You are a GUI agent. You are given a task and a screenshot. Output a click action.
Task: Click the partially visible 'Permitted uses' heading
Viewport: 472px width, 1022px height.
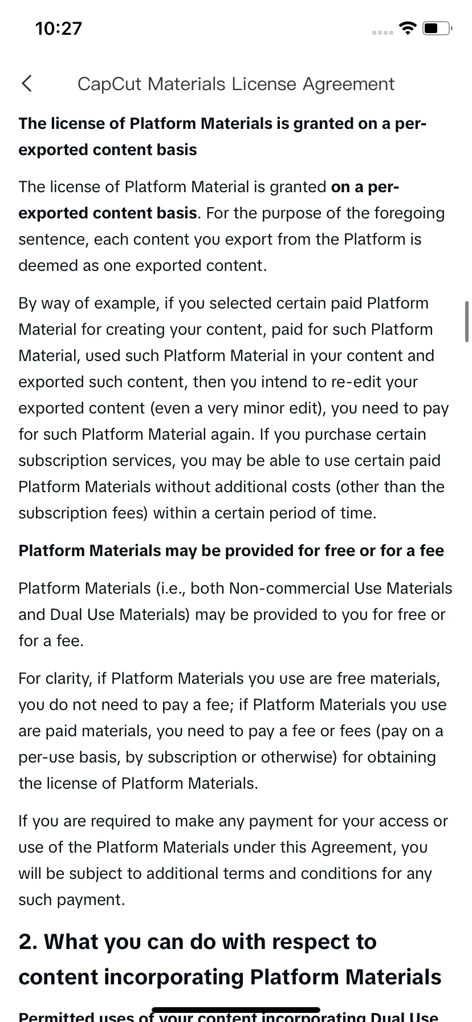pyautogui.click(x=229, y=1016)
